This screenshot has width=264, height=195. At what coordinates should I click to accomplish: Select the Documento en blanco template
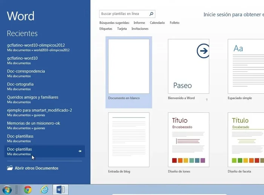click(129, 66)
